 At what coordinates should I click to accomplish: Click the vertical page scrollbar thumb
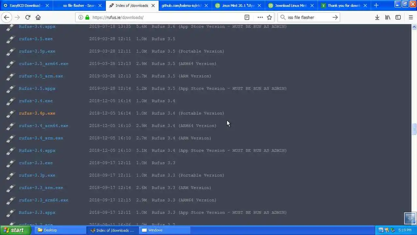point(414,129)
